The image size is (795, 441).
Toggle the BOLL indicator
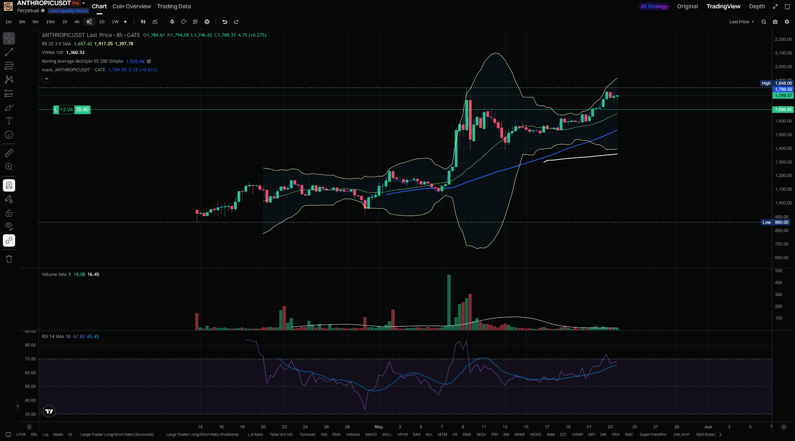point(387,434)
